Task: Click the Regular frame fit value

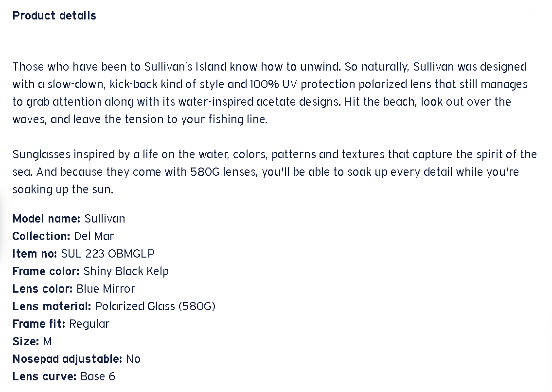Action: tap(89, 324)
